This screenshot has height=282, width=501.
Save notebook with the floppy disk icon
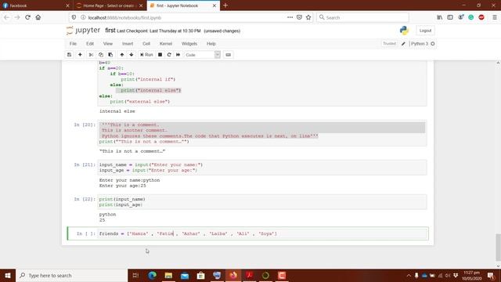point(70,55)
